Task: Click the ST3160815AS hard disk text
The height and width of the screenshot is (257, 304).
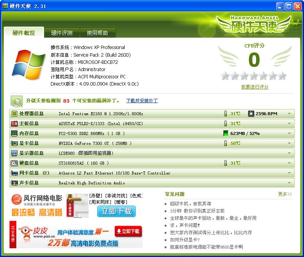Action: click(x=84, y=163)
